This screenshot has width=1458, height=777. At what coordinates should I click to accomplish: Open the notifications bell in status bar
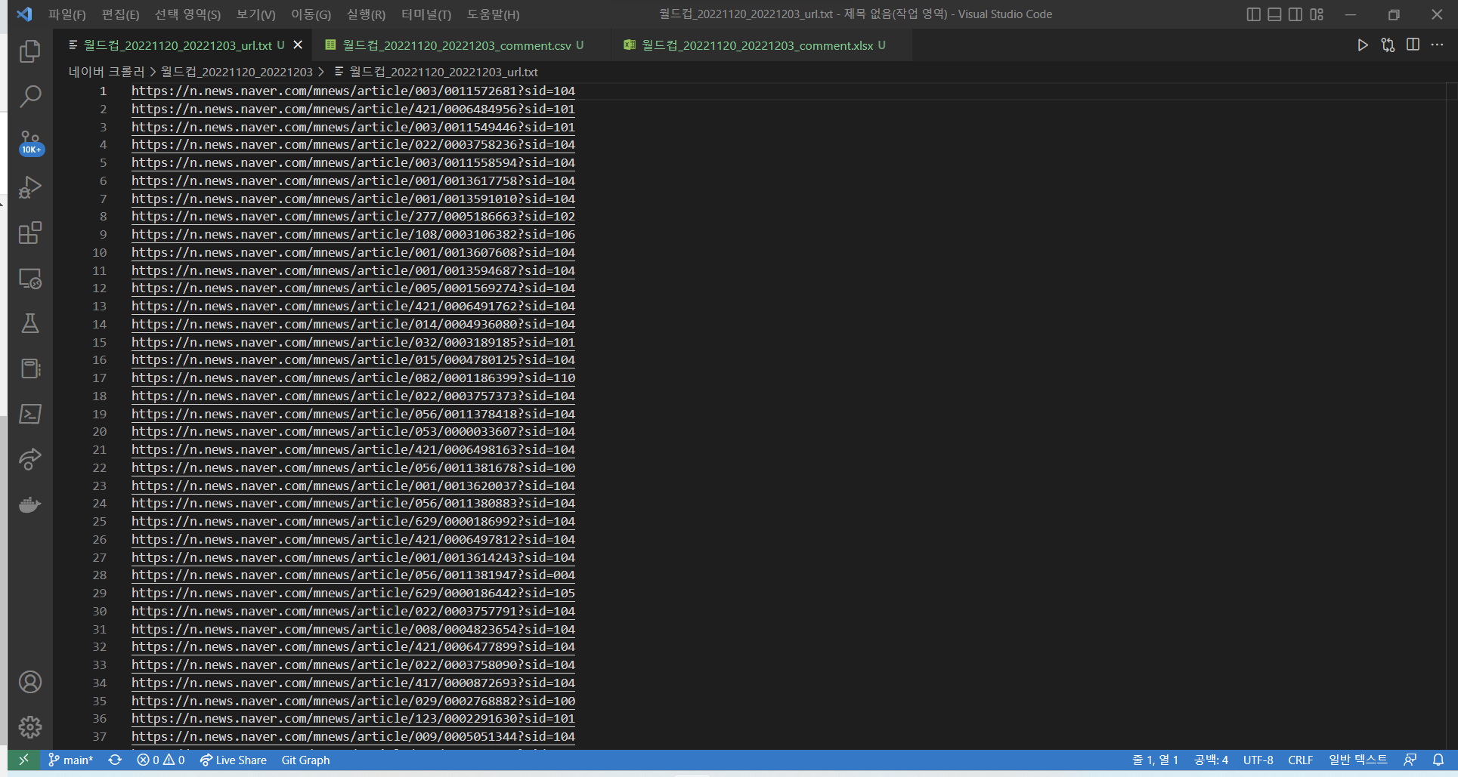tap(1438, 760)
